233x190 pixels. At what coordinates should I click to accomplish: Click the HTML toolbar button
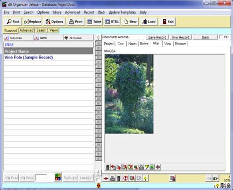(x=112, y=22)
